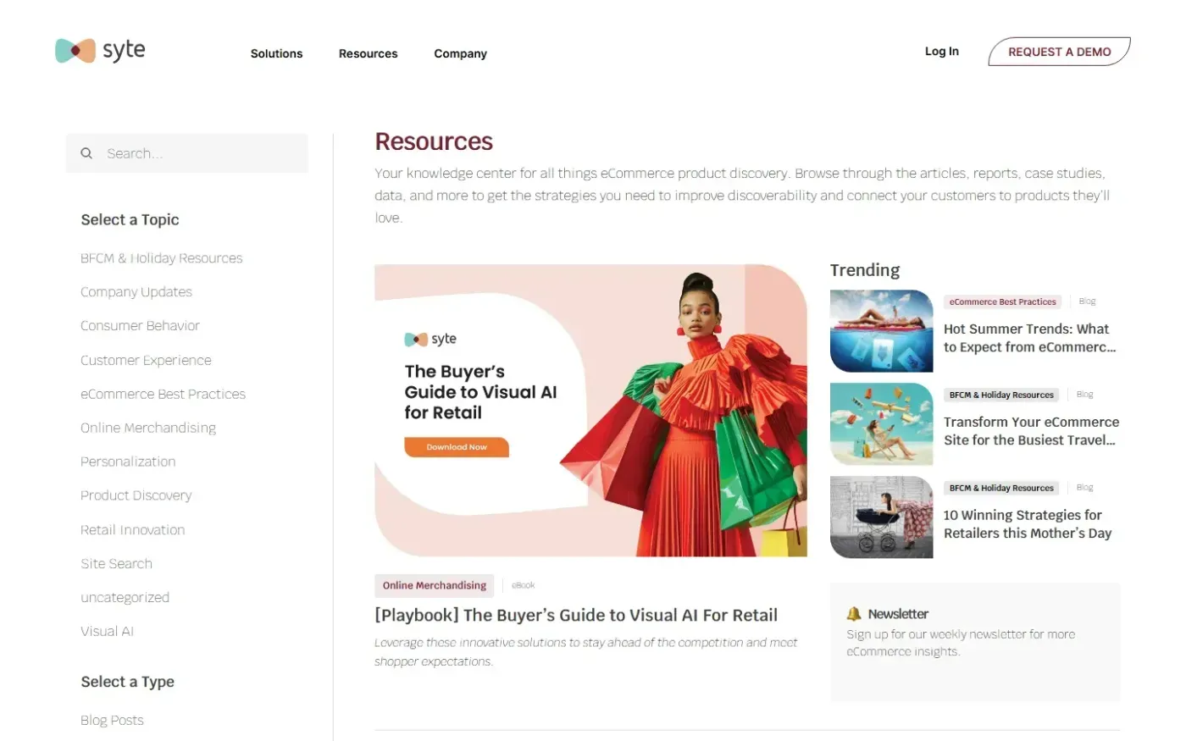Click the Online Merchandising tag under banner
This screenshot has height=741, width=1186.
pos(435,585)
